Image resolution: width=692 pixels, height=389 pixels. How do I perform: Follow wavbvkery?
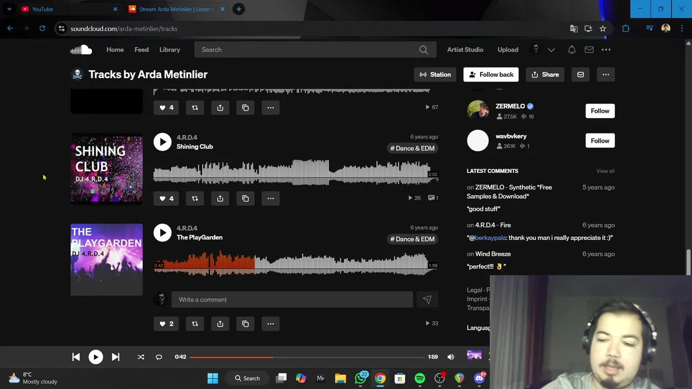click(x=600, y=141)
